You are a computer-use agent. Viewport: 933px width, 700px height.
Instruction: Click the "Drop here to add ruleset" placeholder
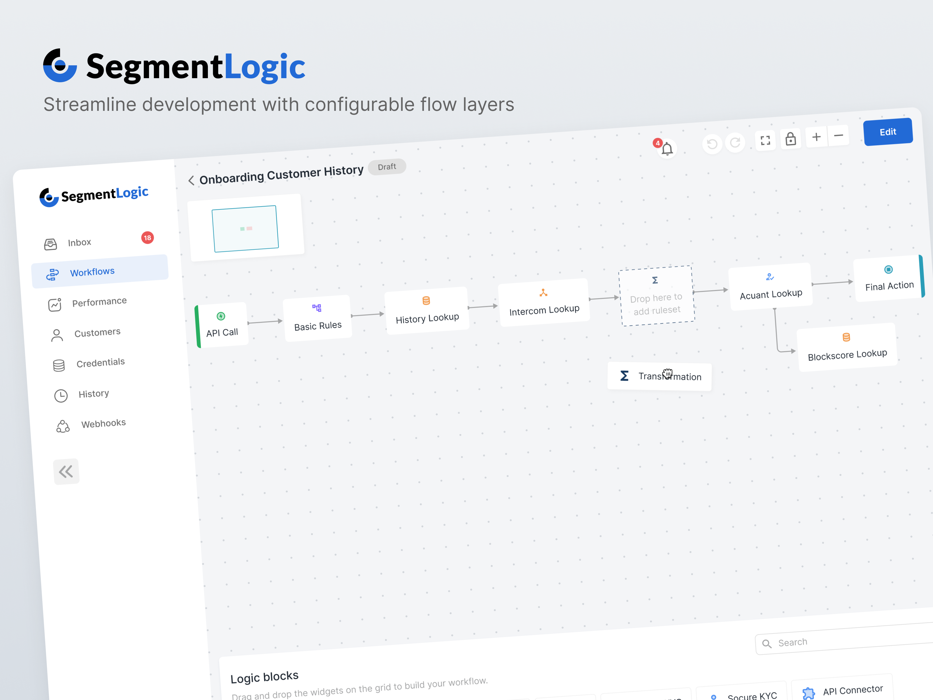click(656, 296)
